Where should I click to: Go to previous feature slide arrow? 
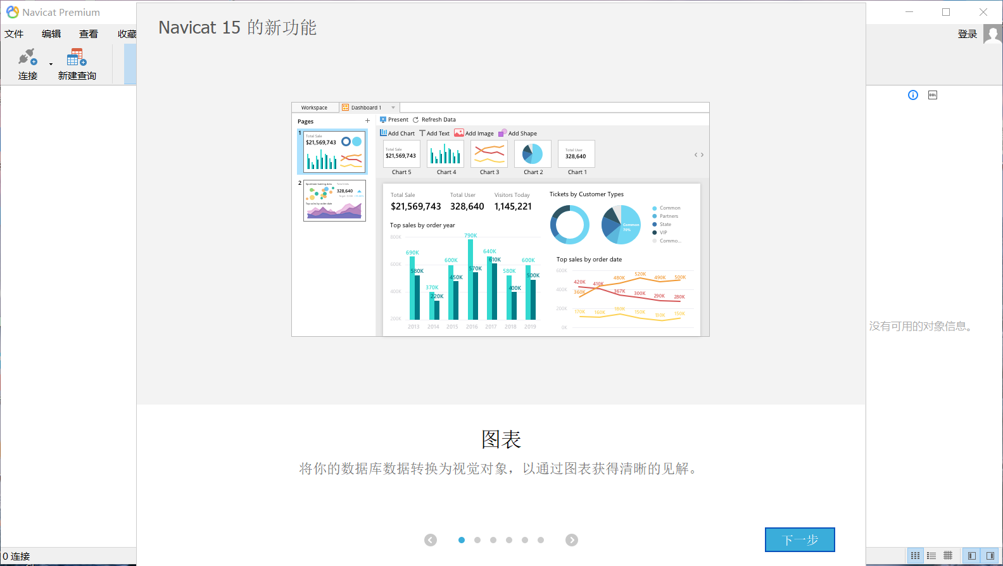pyautogui.click(x=431, y=540)
